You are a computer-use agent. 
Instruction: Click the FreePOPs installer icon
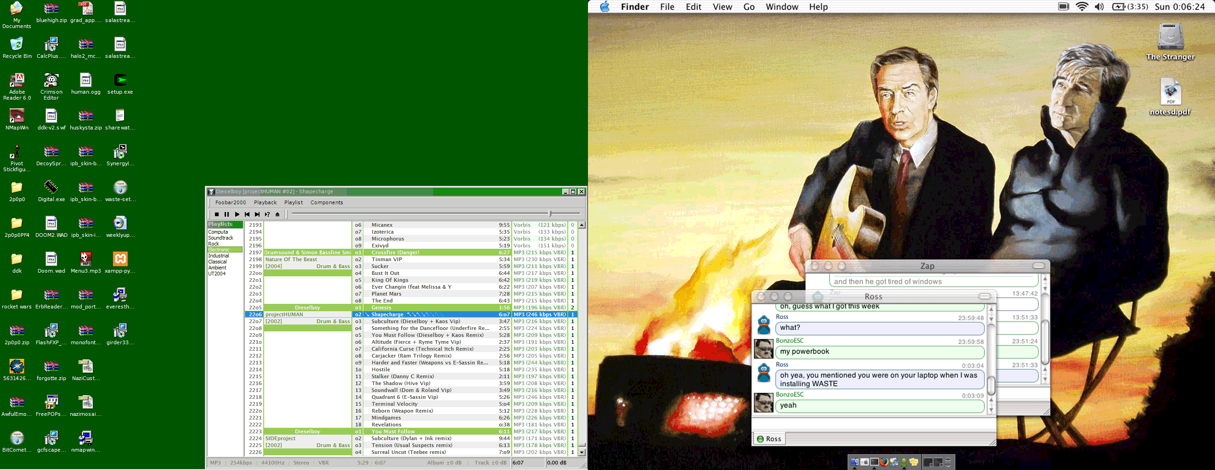pos(51,406)
